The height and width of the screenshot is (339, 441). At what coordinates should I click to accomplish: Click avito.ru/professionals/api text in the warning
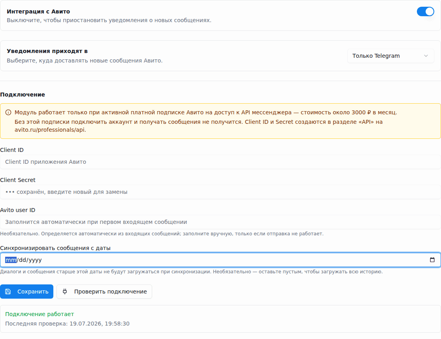click(50, 130)
